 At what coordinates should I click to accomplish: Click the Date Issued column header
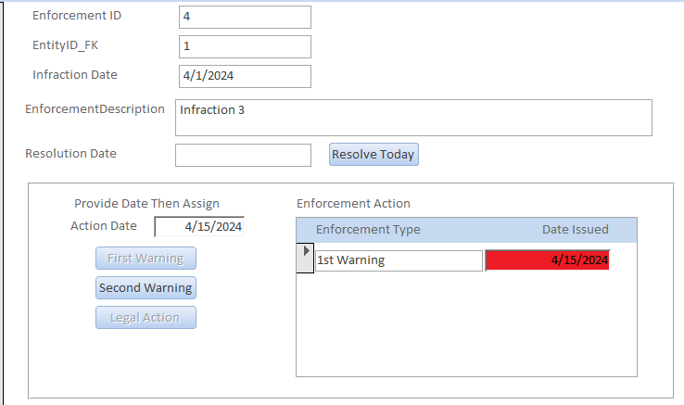pyautogui.click(x=575, y=230)
